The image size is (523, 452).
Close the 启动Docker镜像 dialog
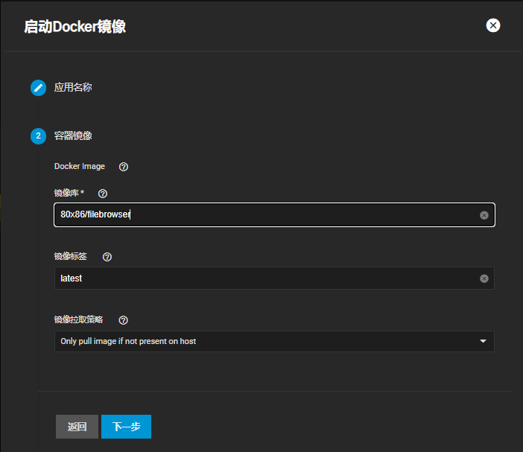pos(492,25)
